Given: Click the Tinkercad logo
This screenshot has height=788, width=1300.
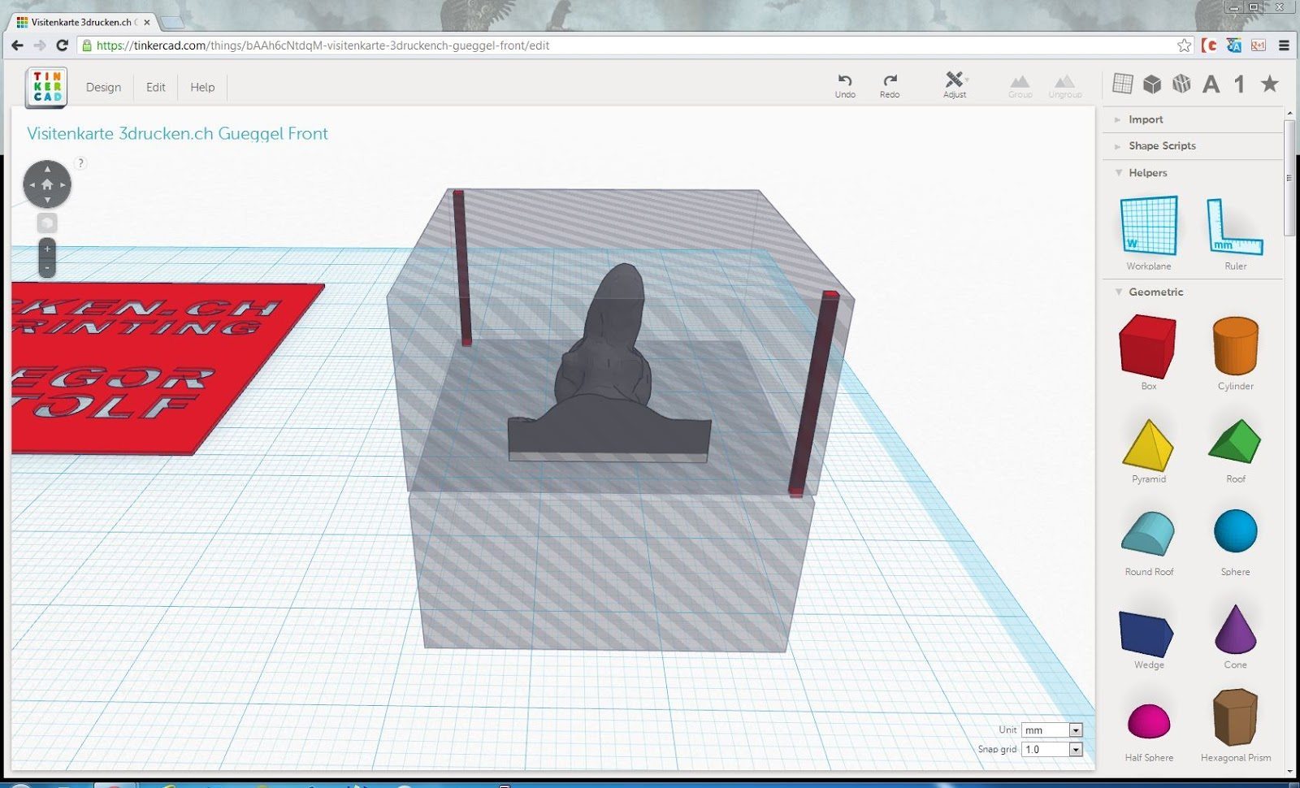Looking at the screenshot, I should point(47,87).
